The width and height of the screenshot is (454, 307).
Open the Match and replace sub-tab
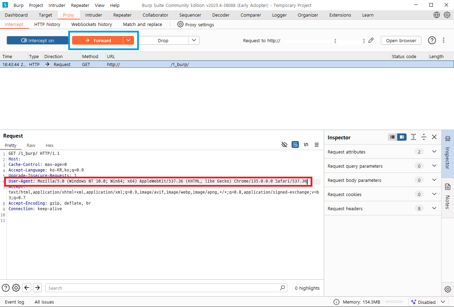click(x=143, y=24)
